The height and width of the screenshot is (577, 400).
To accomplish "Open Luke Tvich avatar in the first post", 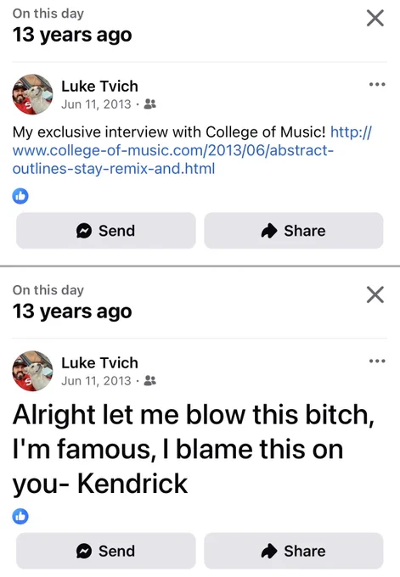I will click(32, 94).
